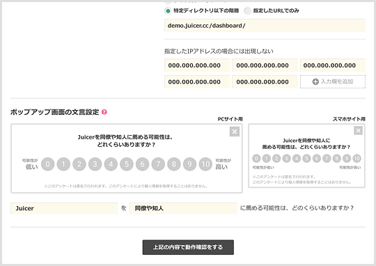376x266 pixels.
Task: Click the plus icon for 入力欄を追加
Action: coord(315,81)
